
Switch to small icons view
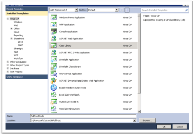click(122, 10)
